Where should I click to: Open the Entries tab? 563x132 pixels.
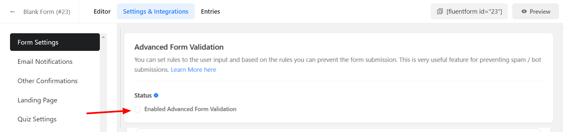click(210, 12)
